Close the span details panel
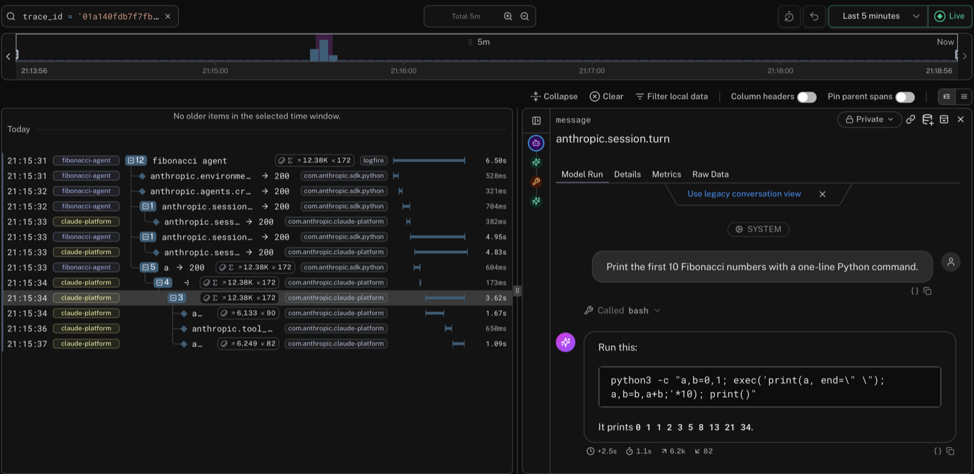 pyautogui.click(x=961, y=119)
